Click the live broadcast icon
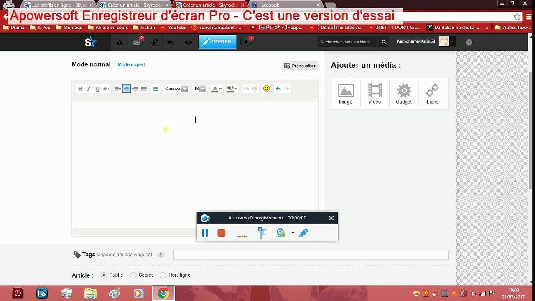This screenshot has height=301, width=535. click(246, 42)
